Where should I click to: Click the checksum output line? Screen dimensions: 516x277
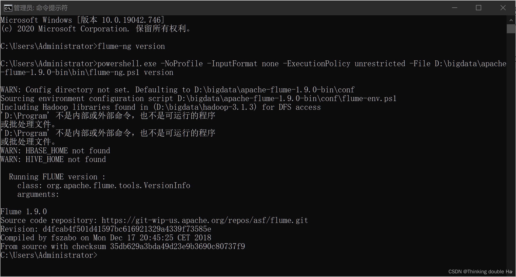click(x=123, y=246)
